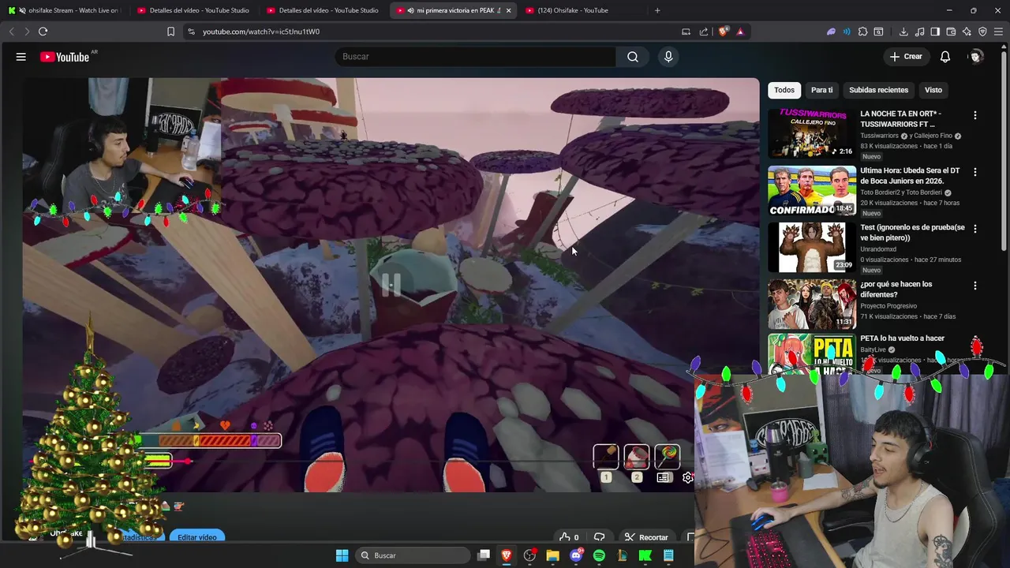Close the mi primera victoria en PEAK tab
1010x568 pixels.
coord(508,10)
